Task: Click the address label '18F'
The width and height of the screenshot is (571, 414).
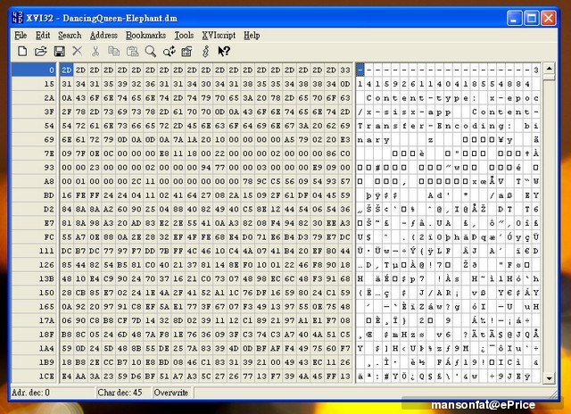Action: click(x=46, y=335)
